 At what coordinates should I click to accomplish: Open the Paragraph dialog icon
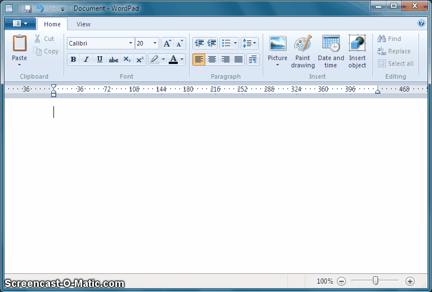pos(253,60)
